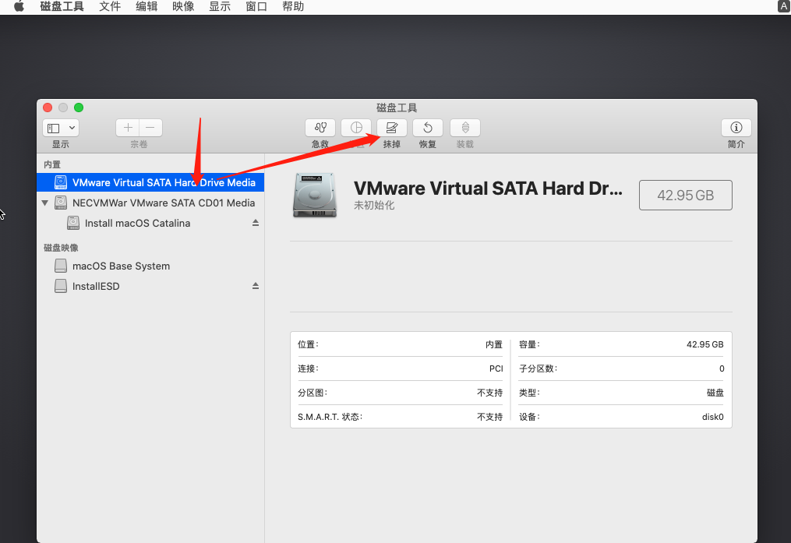Click the input source A icon in menu bar
791x543 pixels.
click(783, 6)
